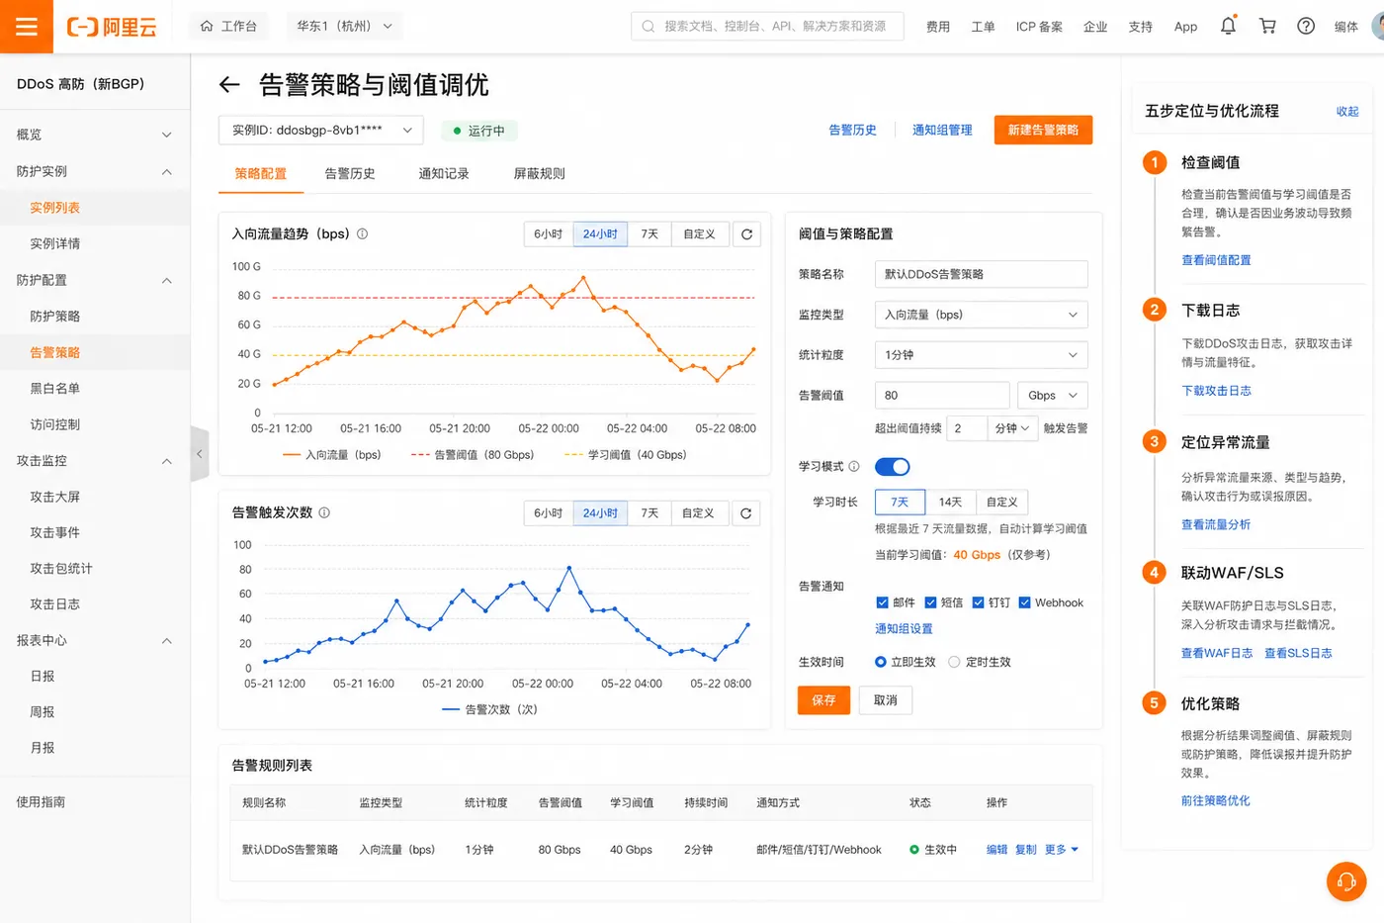Click the help question mark icon
The image size is (1384, 923).
pyautogui.click(x=1306, y=26)
